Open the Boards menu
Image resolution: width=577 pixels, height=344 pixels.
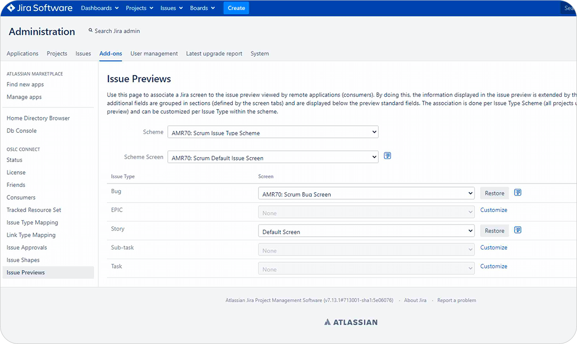point(202,8)
